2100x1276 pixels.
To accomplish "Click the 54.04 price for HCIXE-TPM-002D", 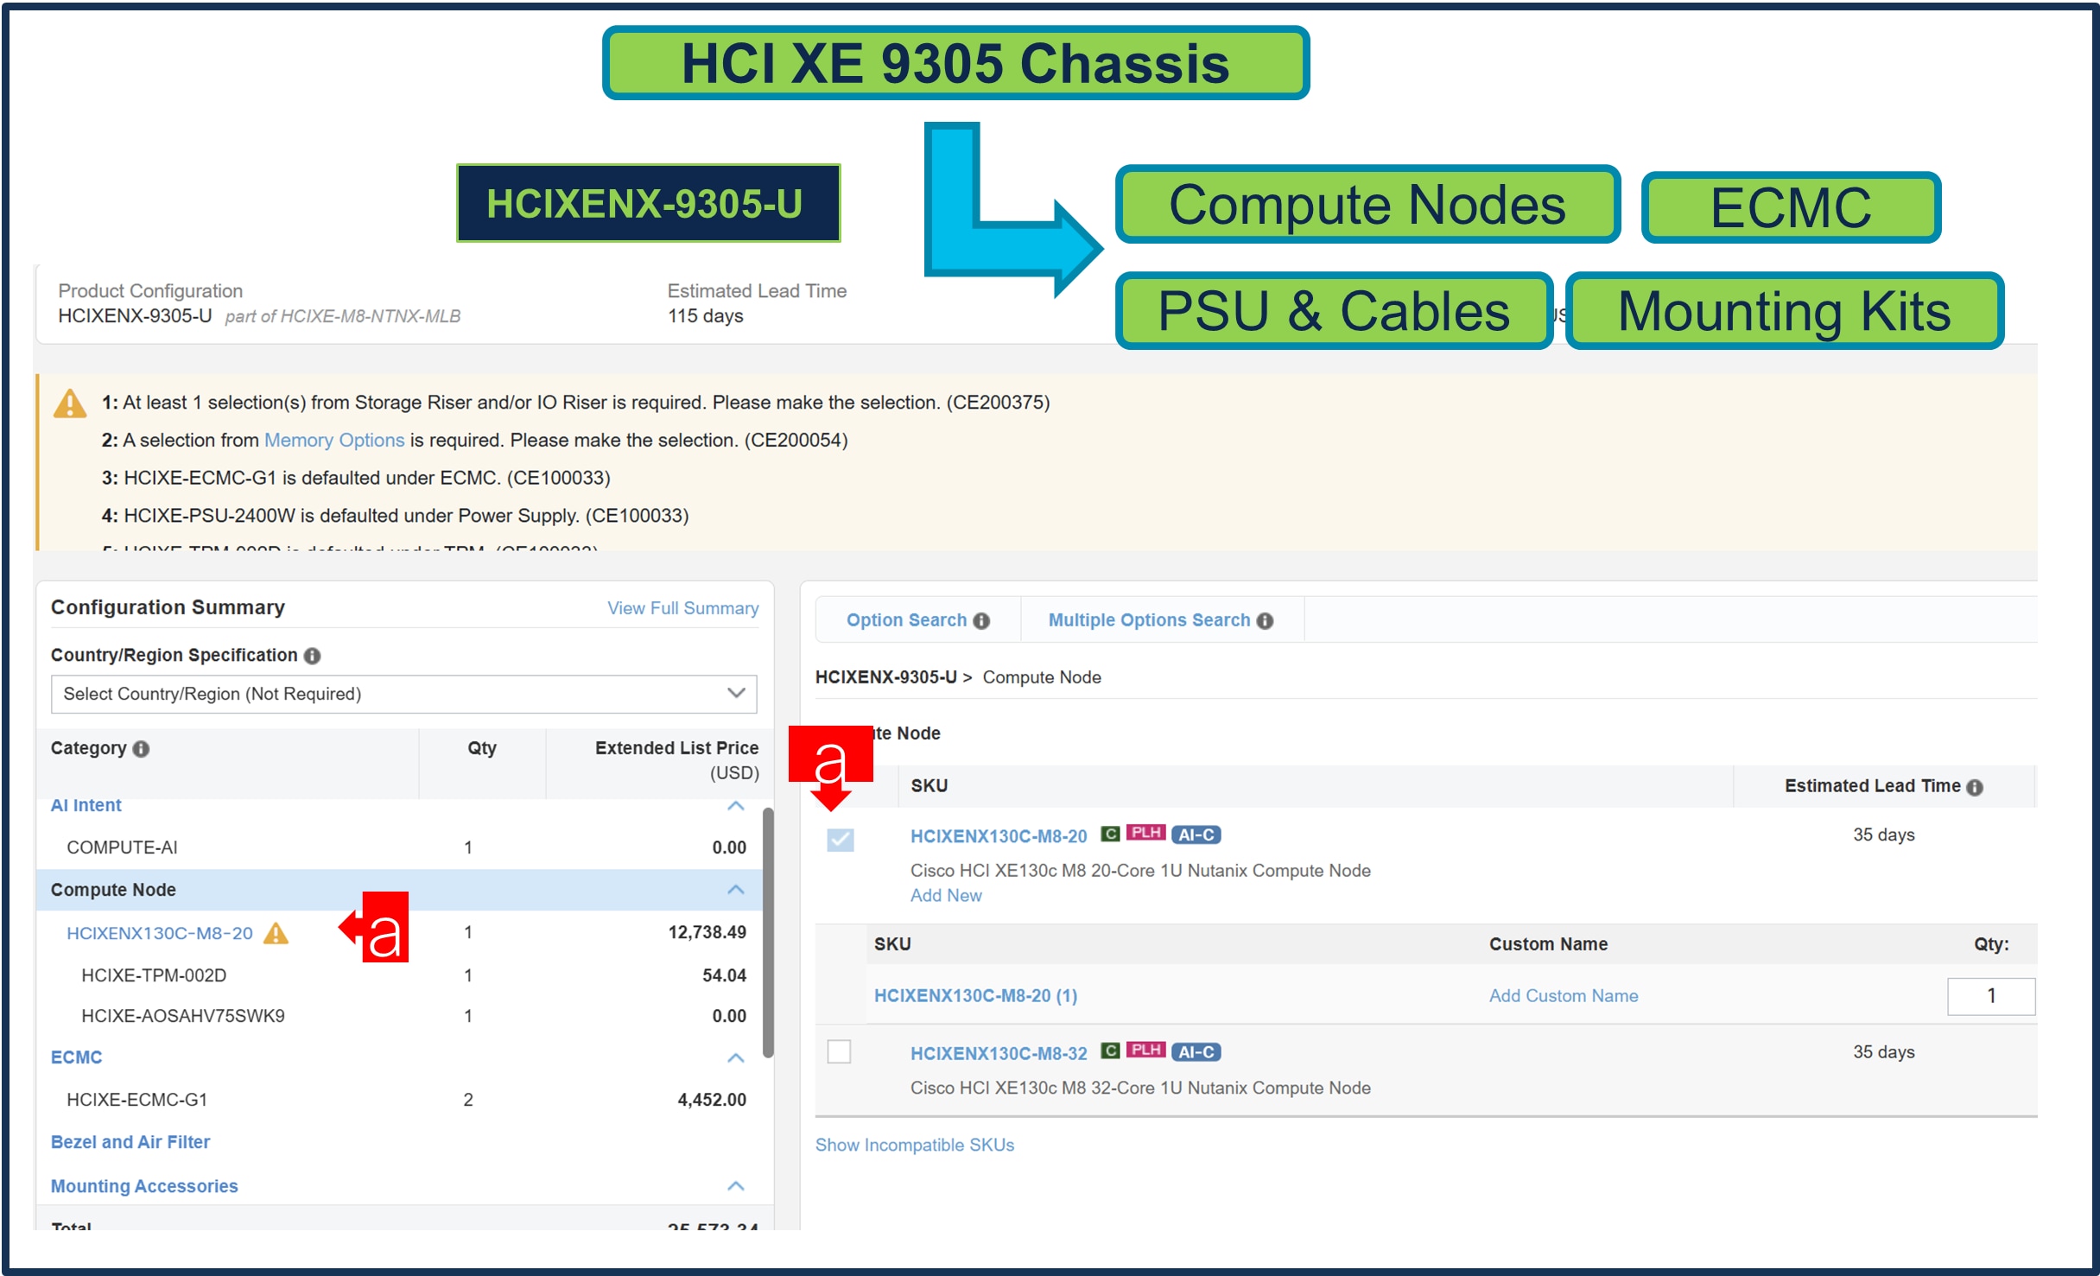I will [x=724, y=976].
